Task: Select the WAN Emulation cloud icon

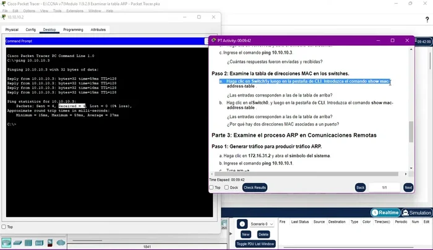Action: [61, 243]
